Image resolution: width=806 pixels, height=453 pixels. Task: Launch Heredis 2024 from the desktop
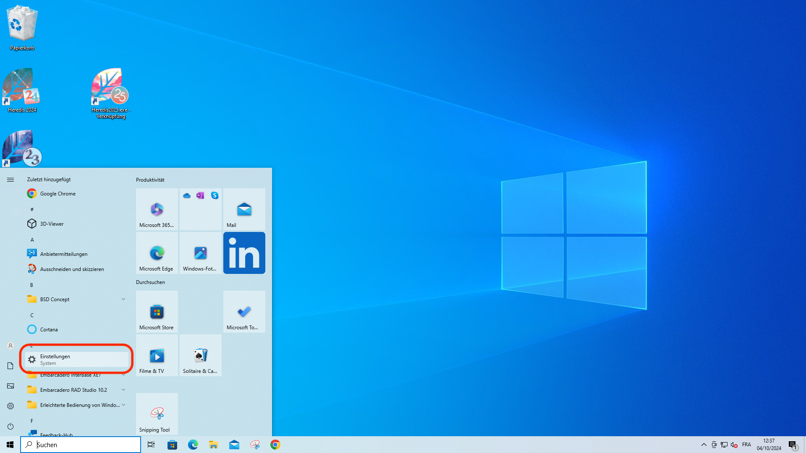click(21, 89)
